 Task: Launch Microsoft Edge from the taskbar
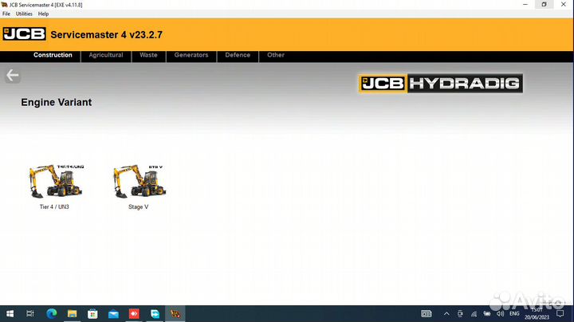[51, 313]
